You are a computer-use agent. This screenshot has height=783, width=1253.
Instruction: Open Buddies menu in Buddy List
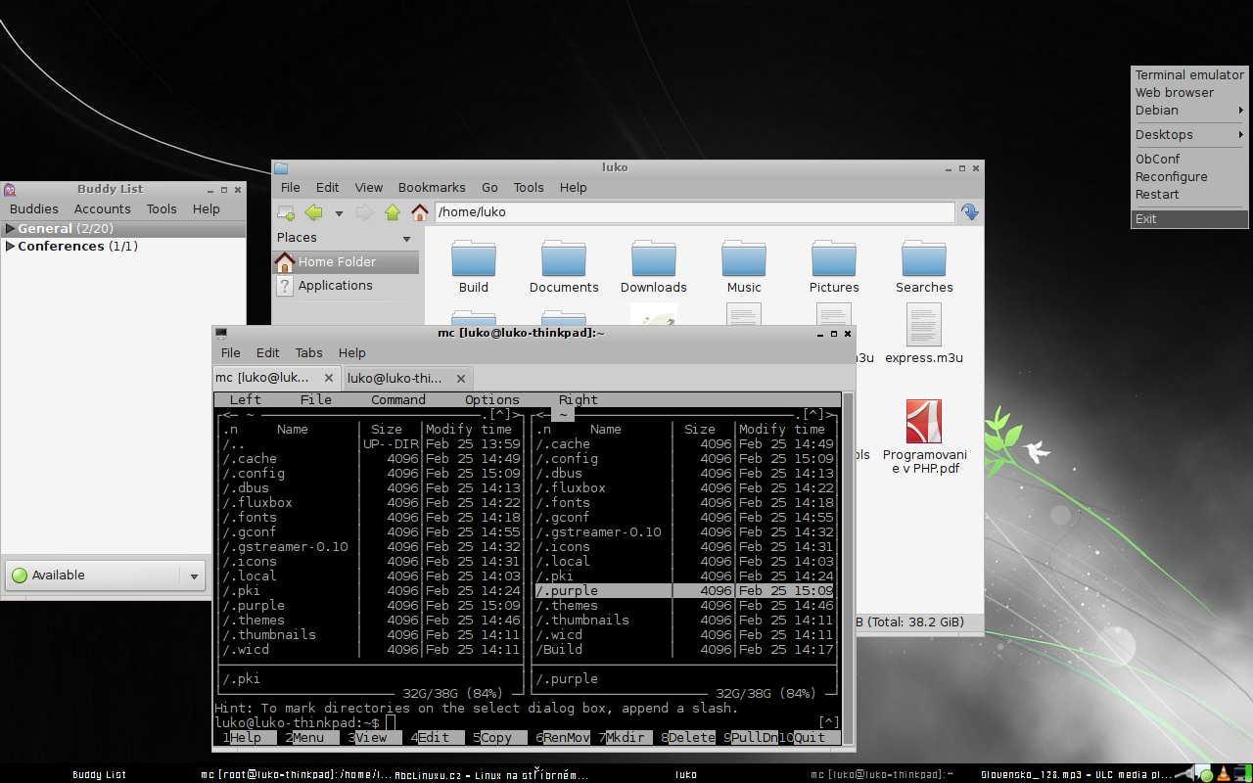point(34,209)
